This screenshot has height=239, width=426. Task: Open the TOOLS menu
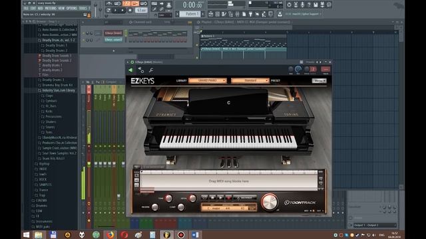click(x=83, y=9)
